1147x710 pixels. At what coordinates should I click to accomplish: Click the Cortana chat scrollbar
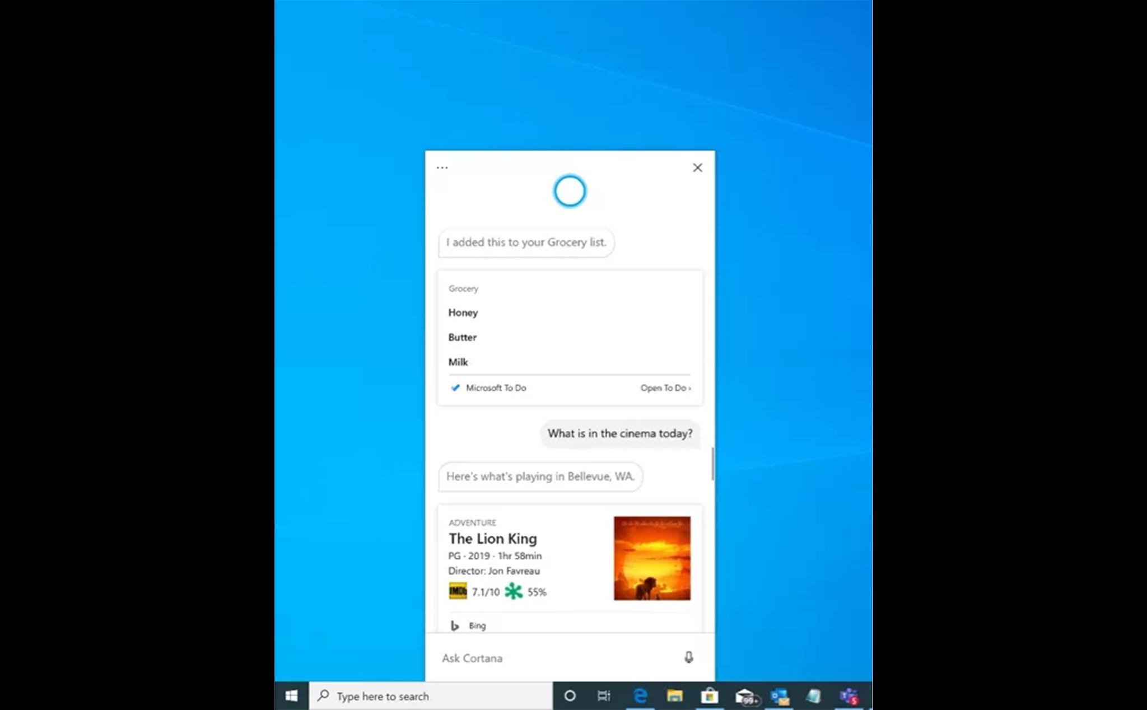click(x=712, y=464)
